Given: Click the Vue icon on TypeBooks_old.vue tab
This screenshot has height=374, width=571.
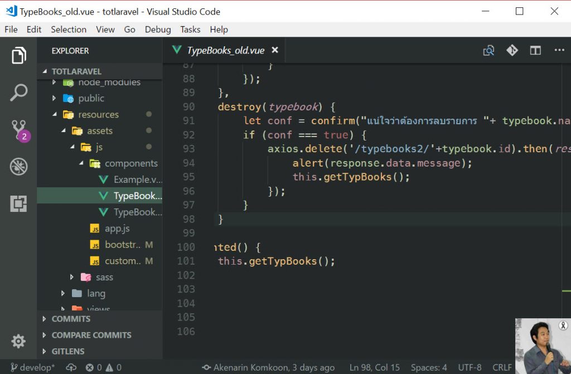Looking at the screenshot, I should coord(177,50).
